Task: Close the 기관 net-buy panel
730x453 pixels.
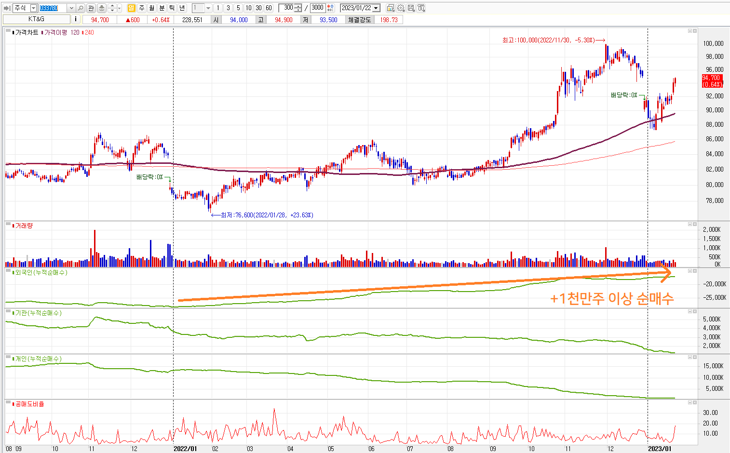Action: pyautogui.click(x=695, y=311)
